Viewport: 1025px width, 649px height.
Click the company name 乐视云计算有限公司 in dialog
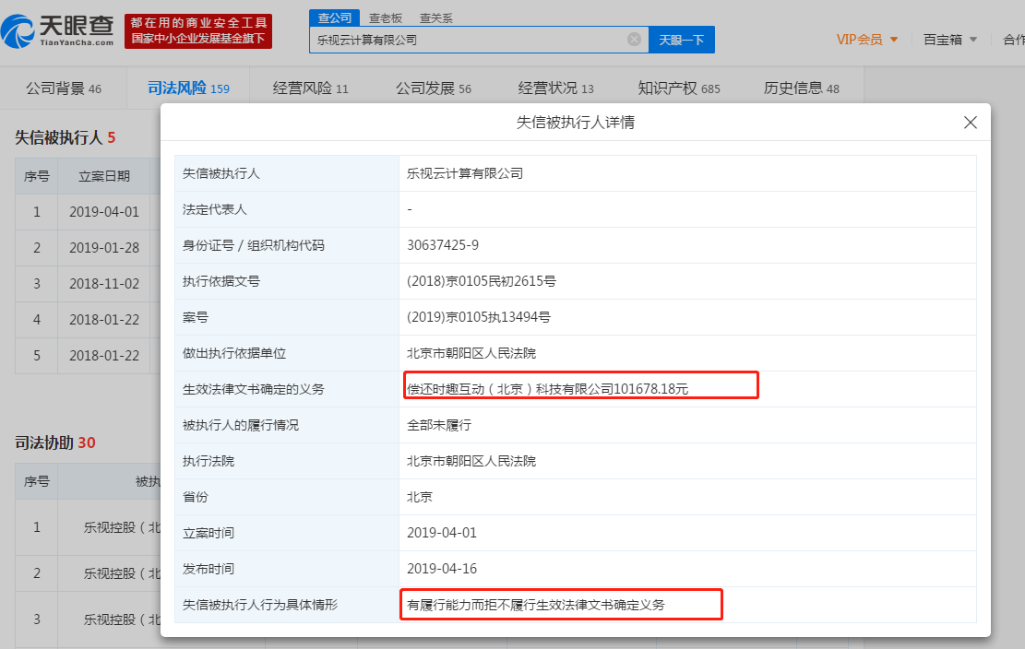(x=465, y=173)
